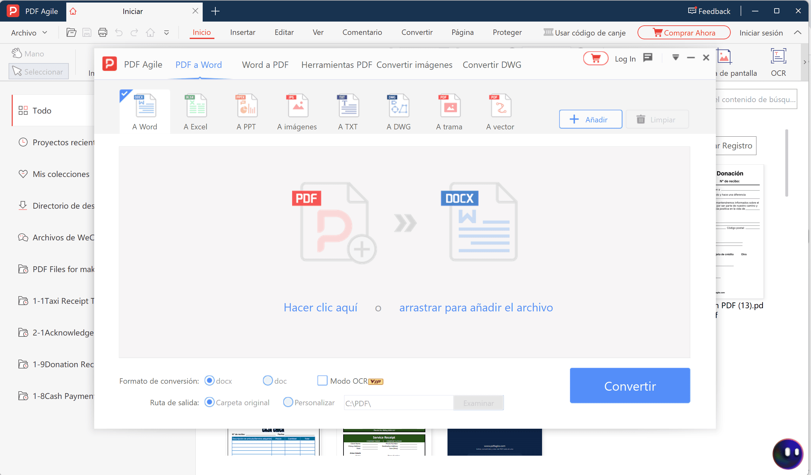Select the doc format radio button

click(x=268, y=381)
